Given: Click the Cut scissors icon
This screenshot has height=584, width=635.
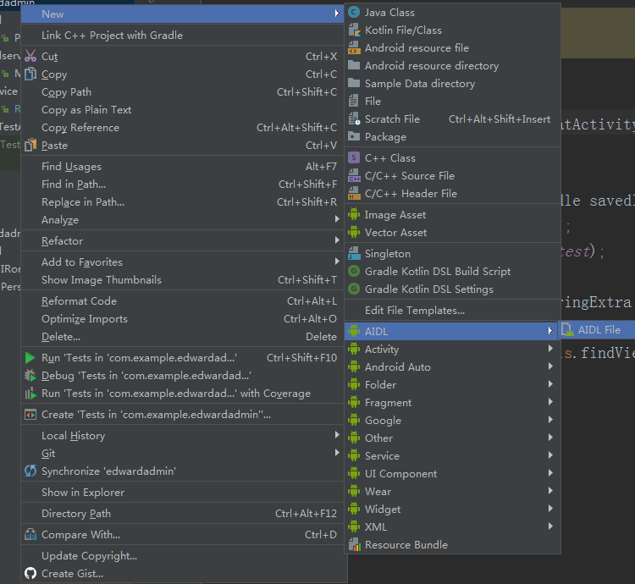Looking at the screenshot, I should [30, 56].
